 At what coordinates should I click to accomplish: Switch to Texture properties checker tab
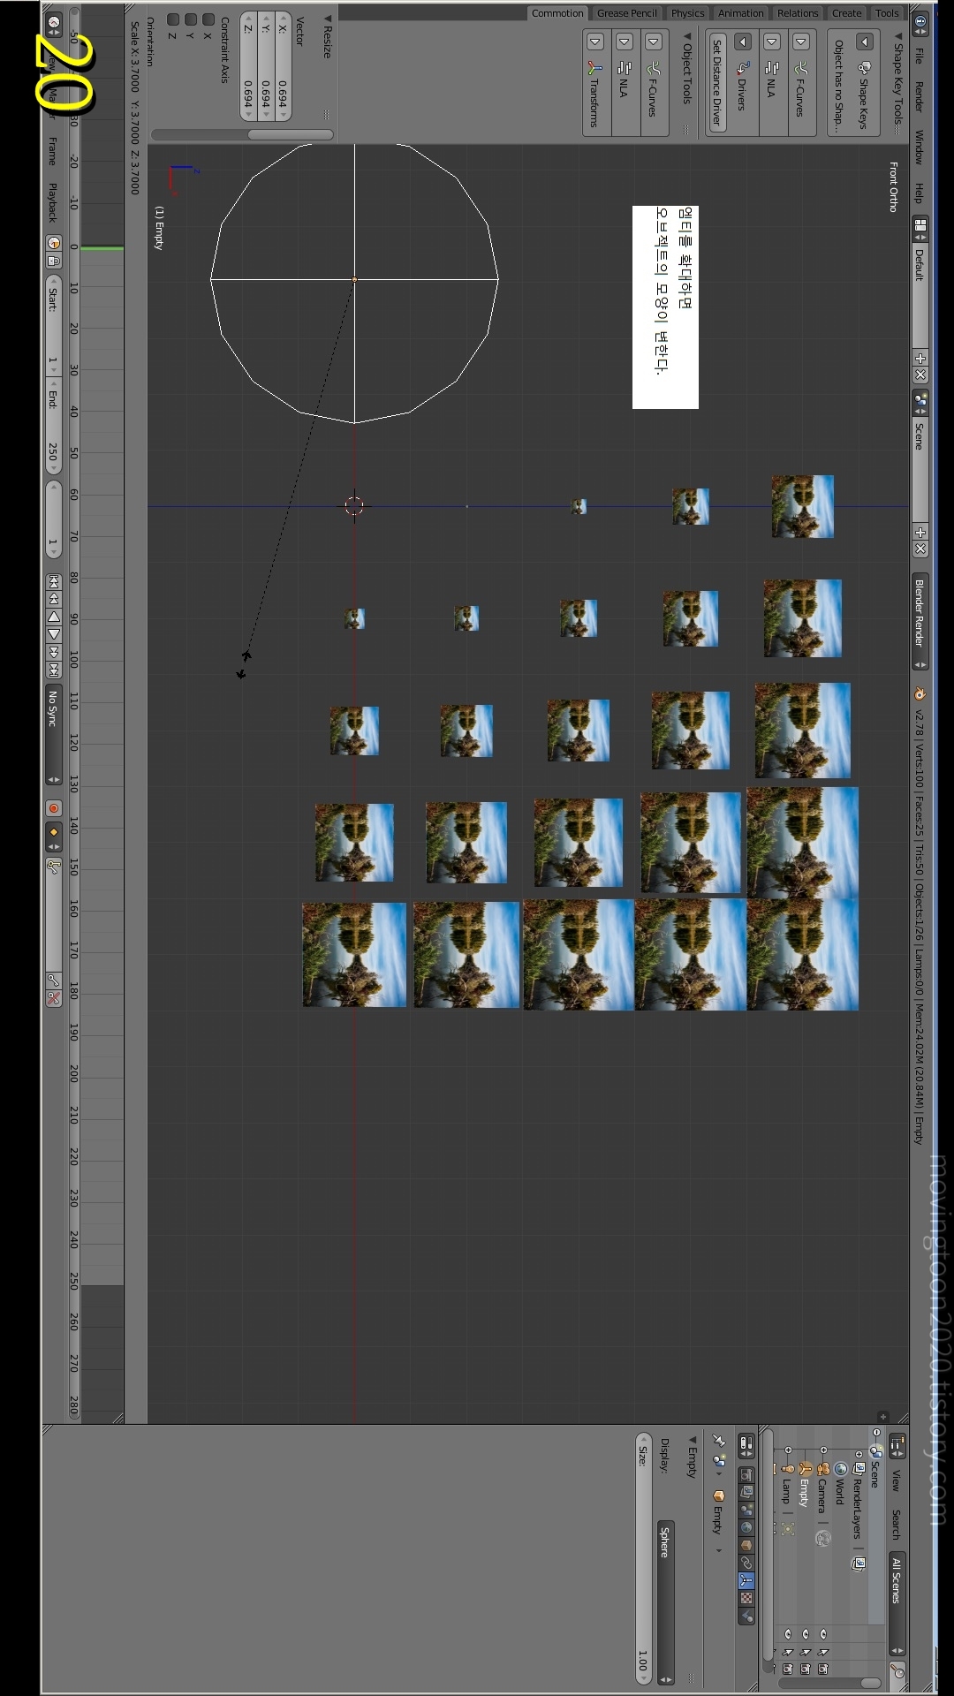(746, 1598)
